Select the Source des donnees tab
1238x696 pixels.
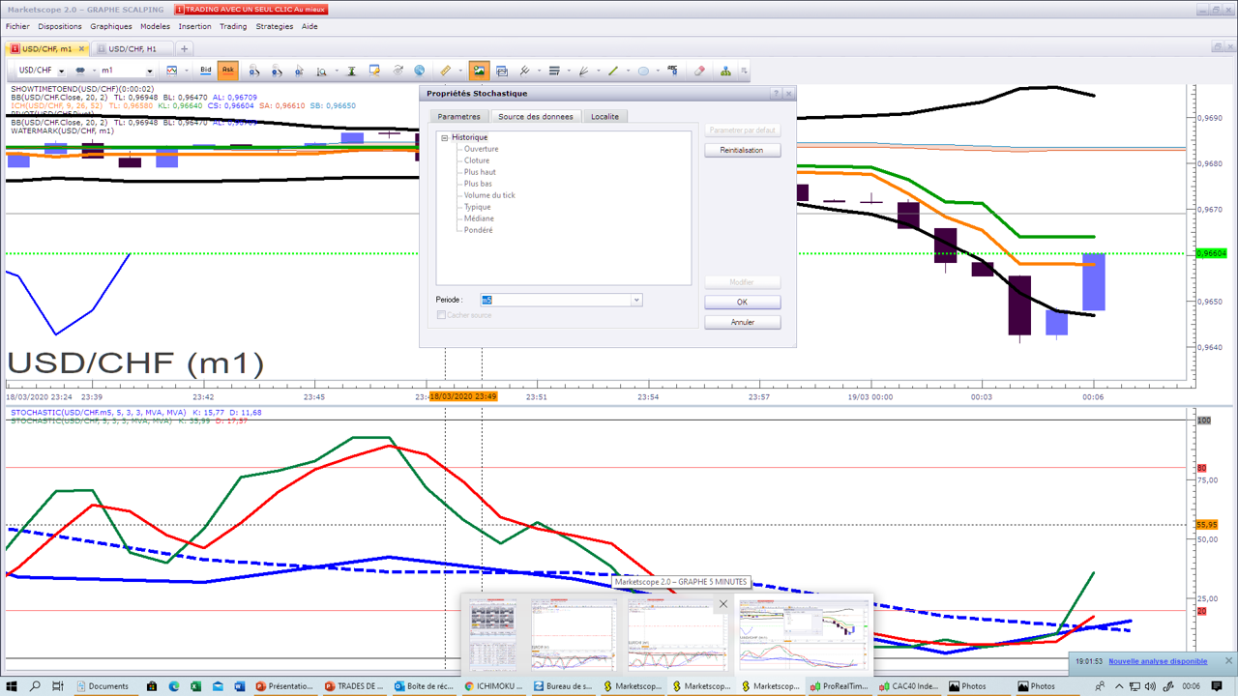click(x=536, y=116)
